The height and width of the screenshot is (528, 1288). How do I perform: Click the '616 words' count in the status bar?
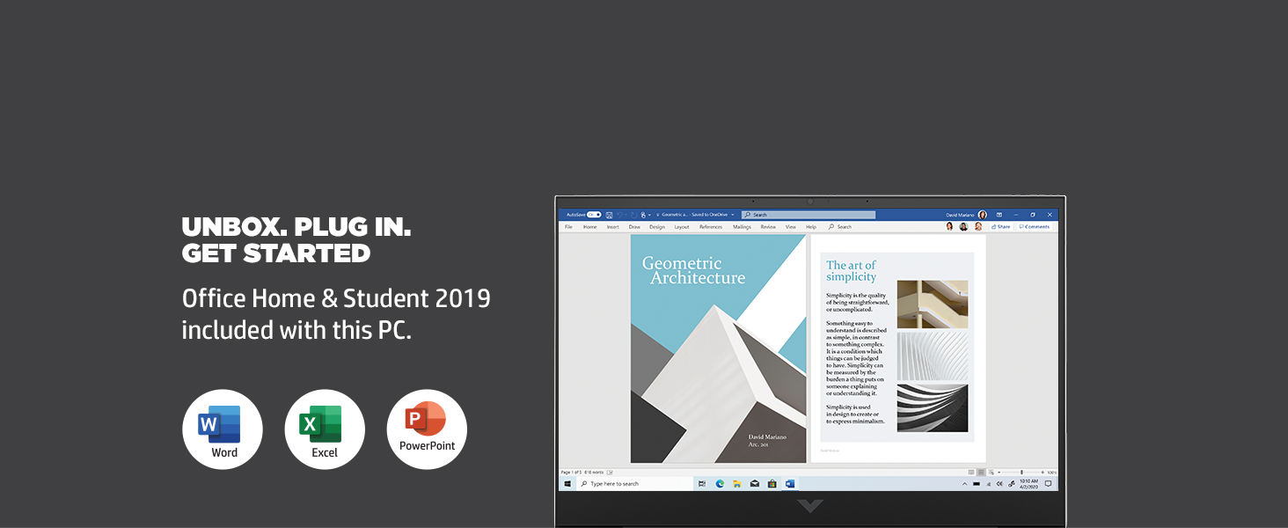click(594, 473)
